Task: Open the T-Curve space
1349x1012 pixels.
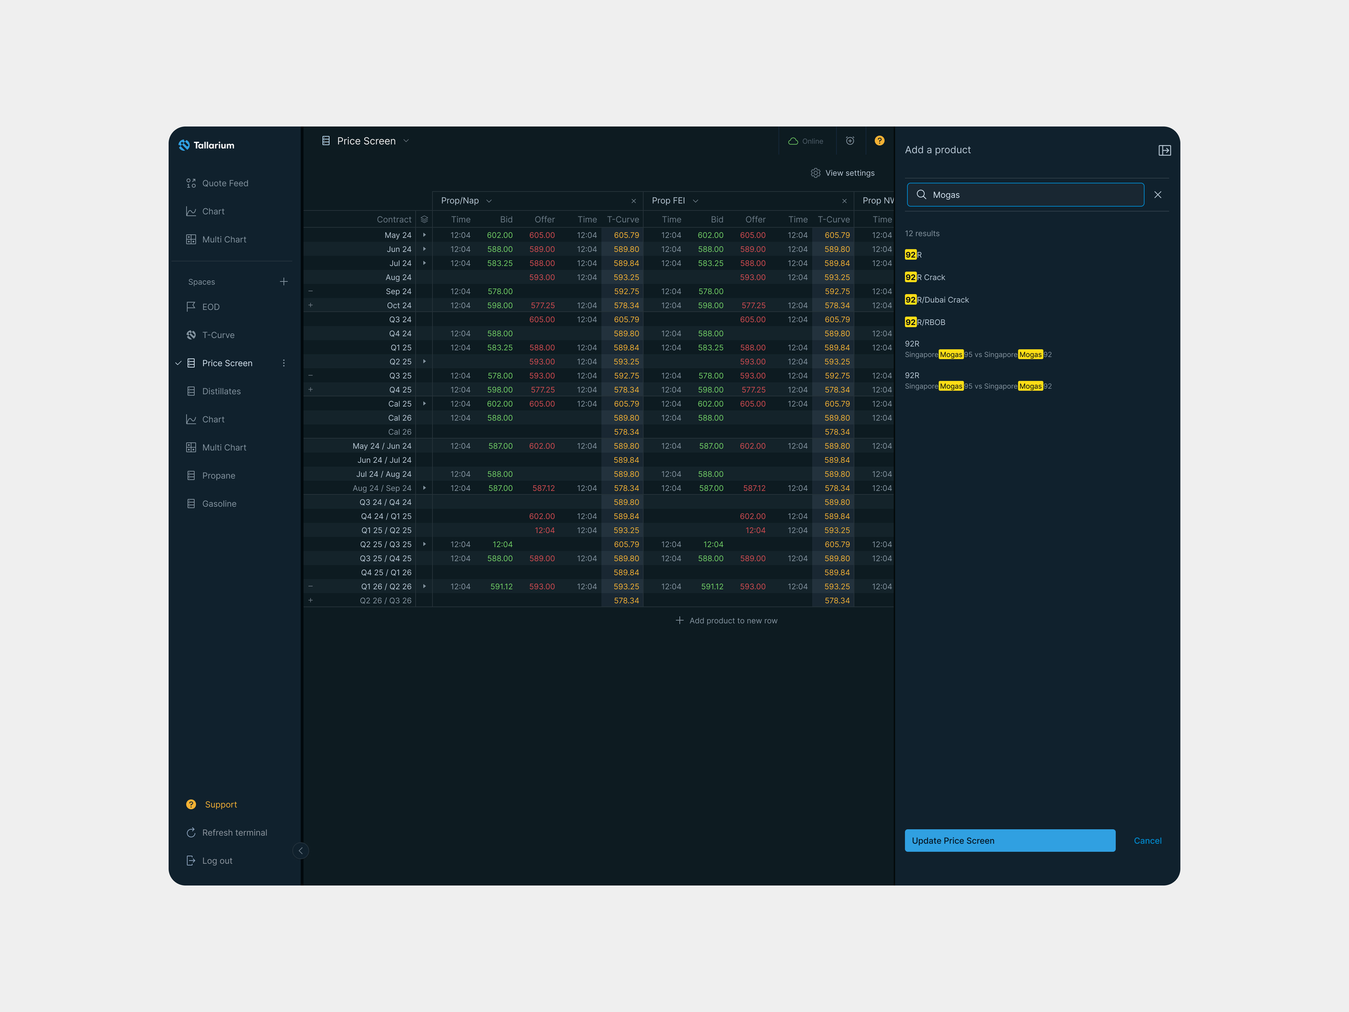Action: click(217, 335)
